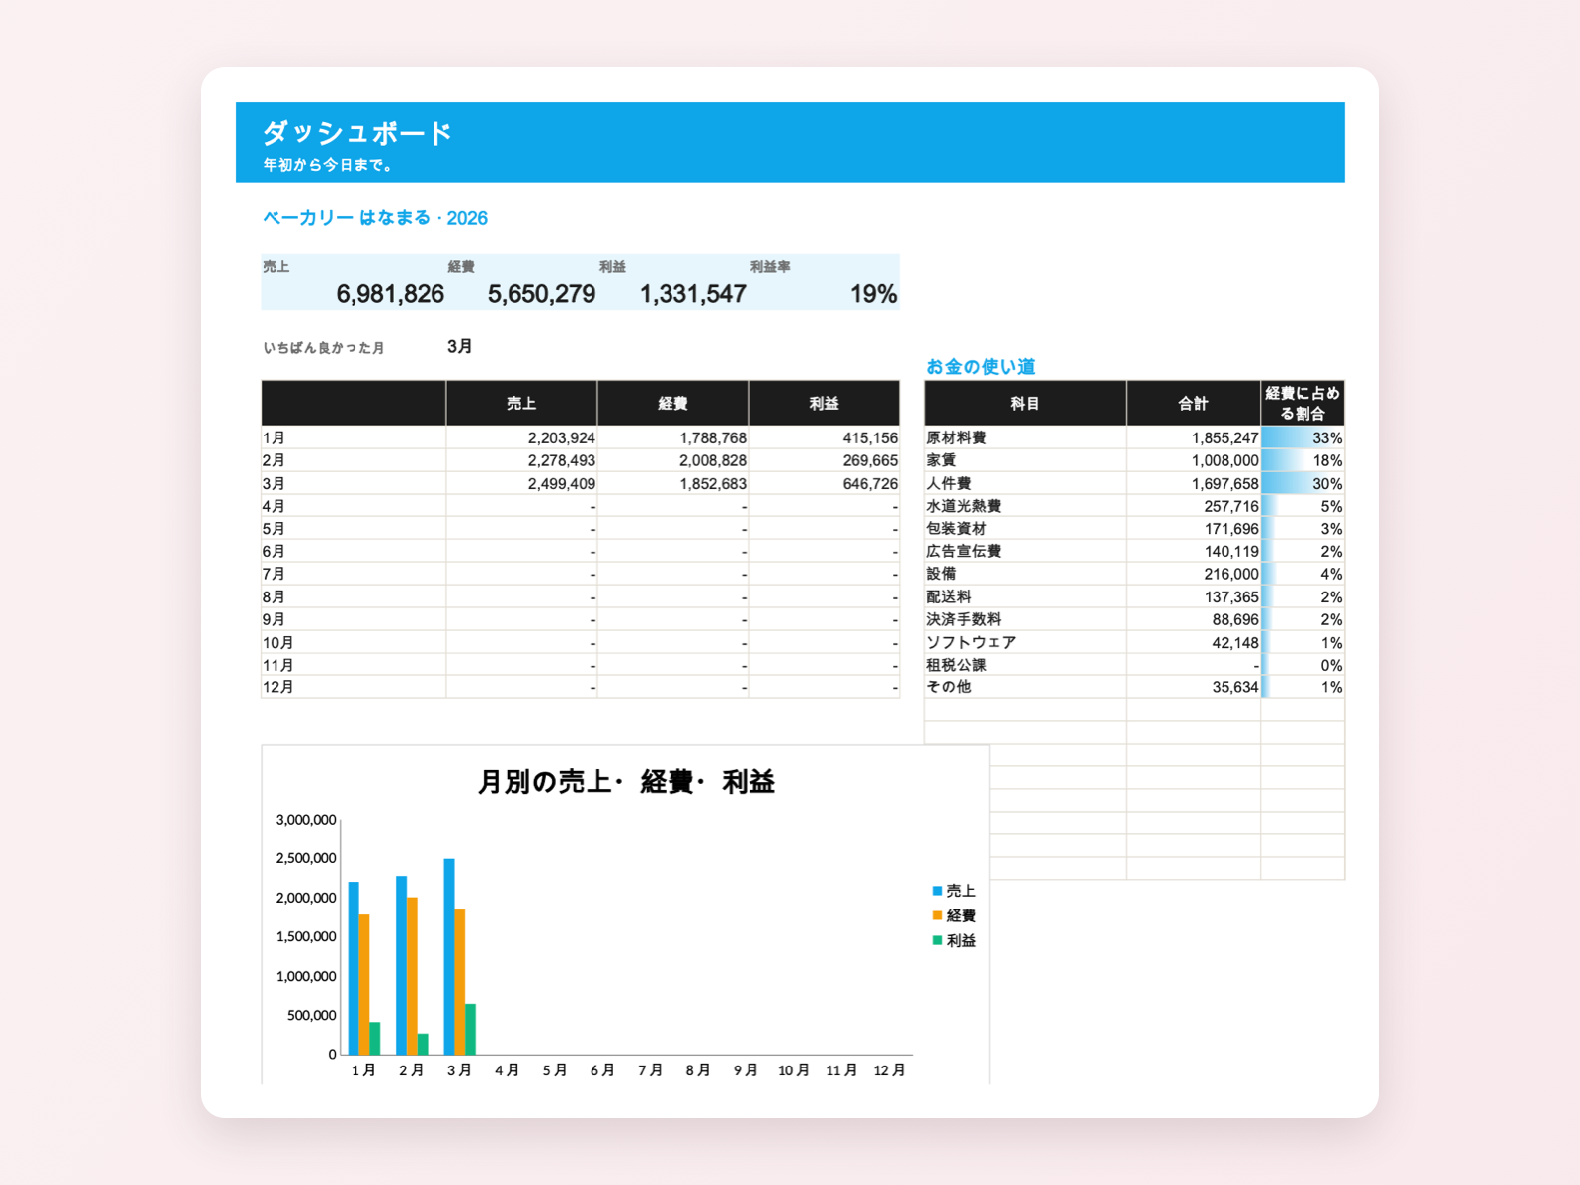Image resolution: width=1580 pixels, height=1185 pixels.
Task: Click the green 利益 legend swatch
Action: coord(937,940)
